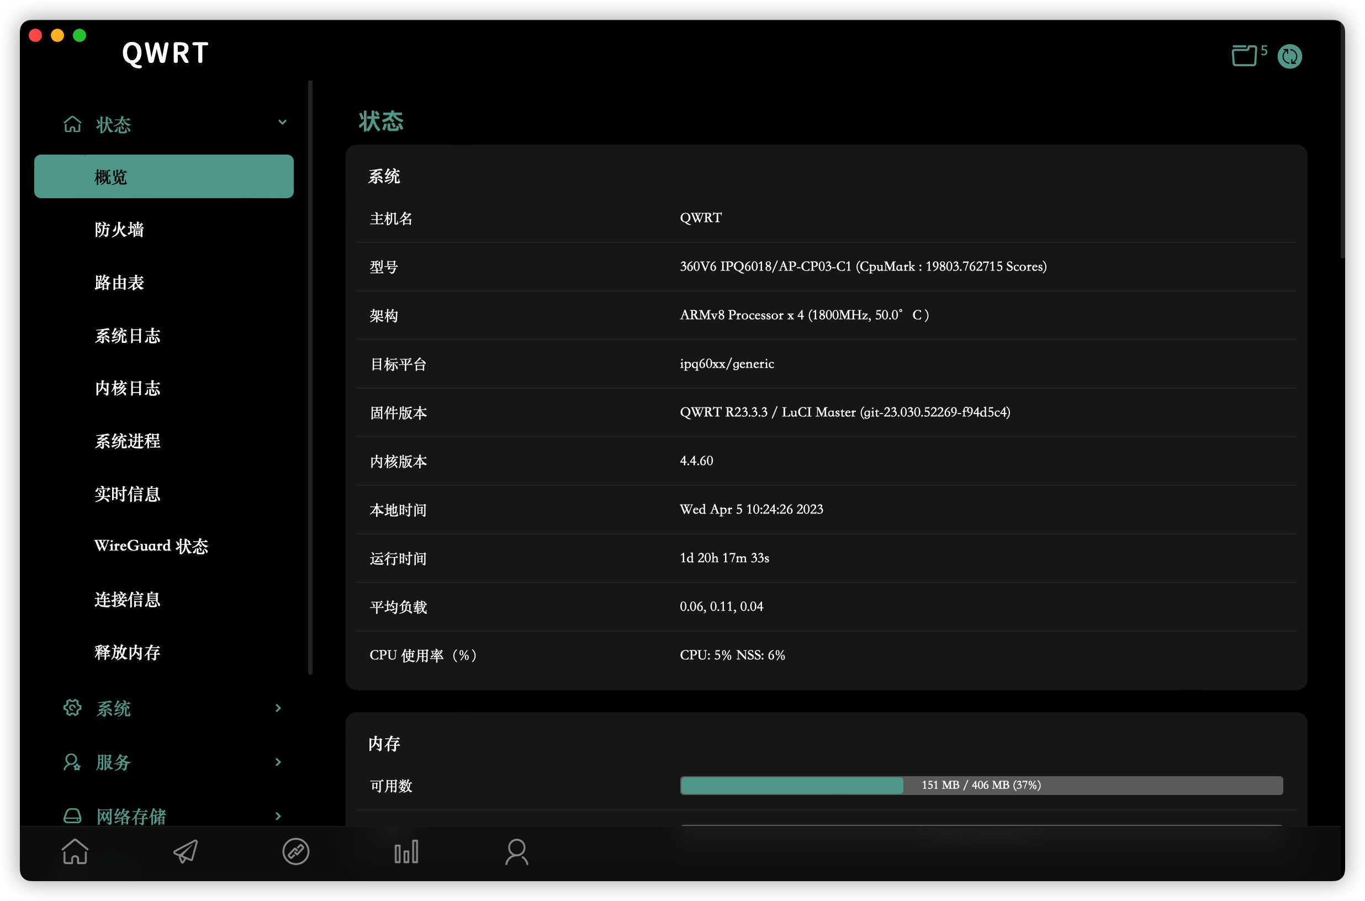Click the home icon in bottom bar
Viewport: 1365px width, 901px height.
point(75,851)
